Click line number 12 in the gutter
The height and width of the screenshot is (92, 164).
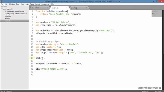32,41
